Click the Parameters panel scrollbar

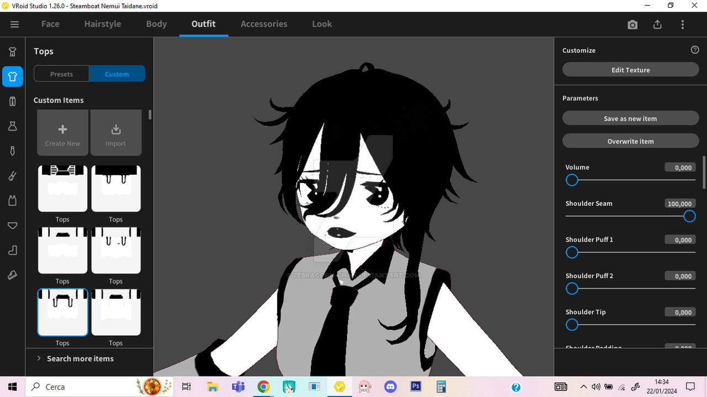pos(704,172)
